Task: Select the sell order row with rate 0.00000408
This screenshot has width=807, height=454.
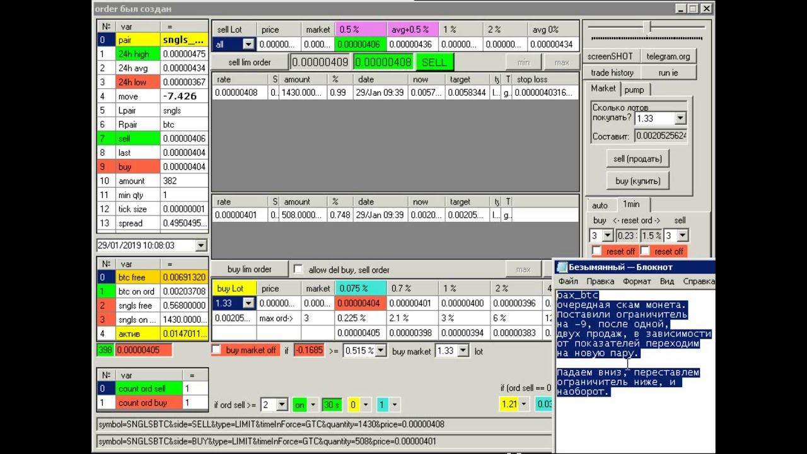Action: point(395,93)
